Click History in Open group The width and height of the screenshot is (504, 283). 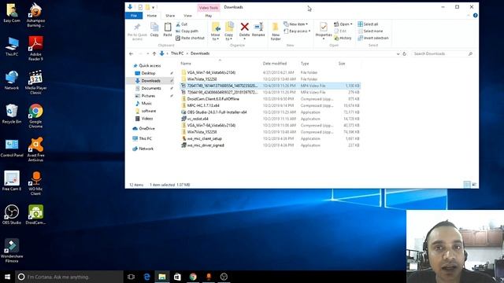pyautogui.click(x=343, y=38)
